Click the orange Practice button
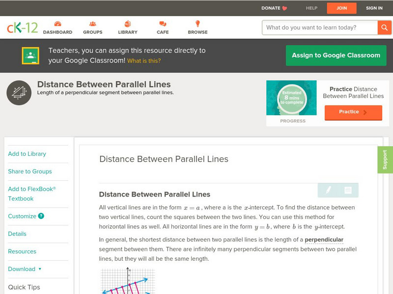 353,113
